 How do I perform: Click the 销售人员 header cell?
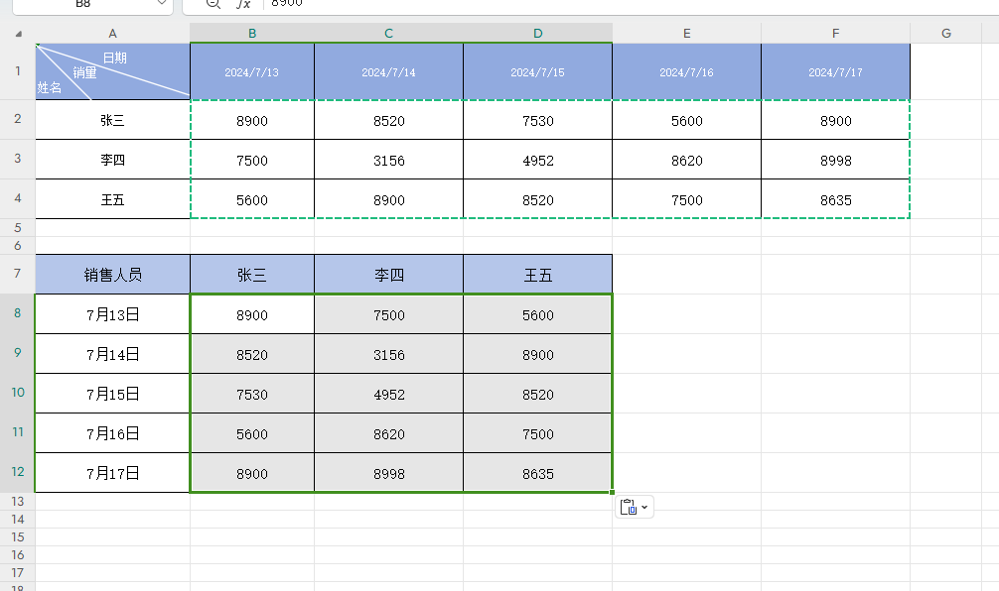[113, 275]
